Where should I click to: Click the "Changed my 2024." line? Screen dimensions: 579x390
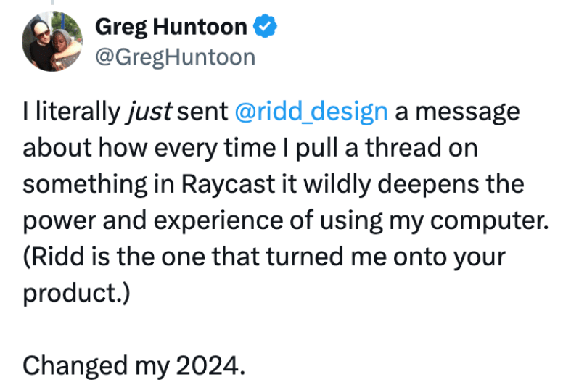coord(134,365)
